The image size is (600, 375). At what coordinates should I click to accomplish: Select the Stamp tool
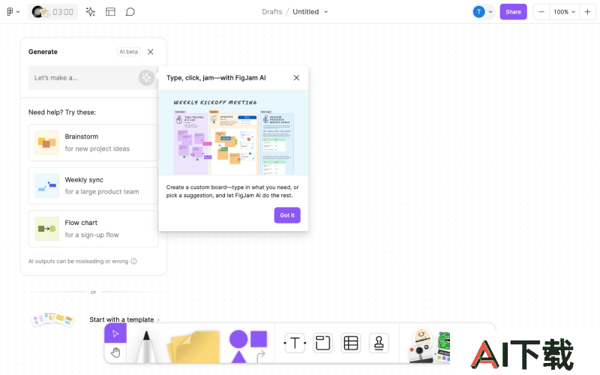(379, 343)
